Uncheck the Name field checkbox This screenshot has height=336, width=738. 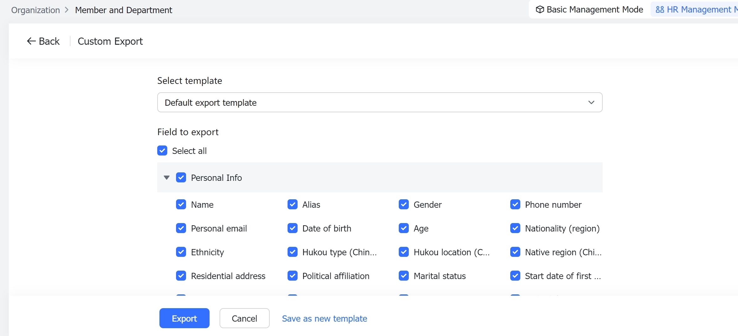[181, 204]
